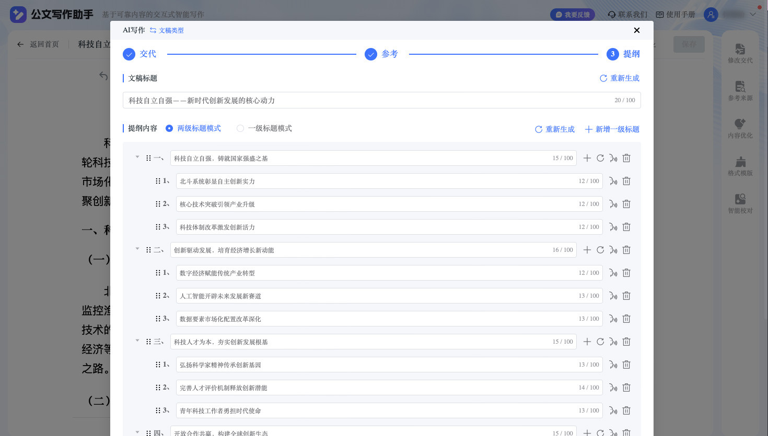Image resolution: width=768 pixels, height=436 pixels.
Task: Go to step 交代 in wizard
Action: coord(139,54)
